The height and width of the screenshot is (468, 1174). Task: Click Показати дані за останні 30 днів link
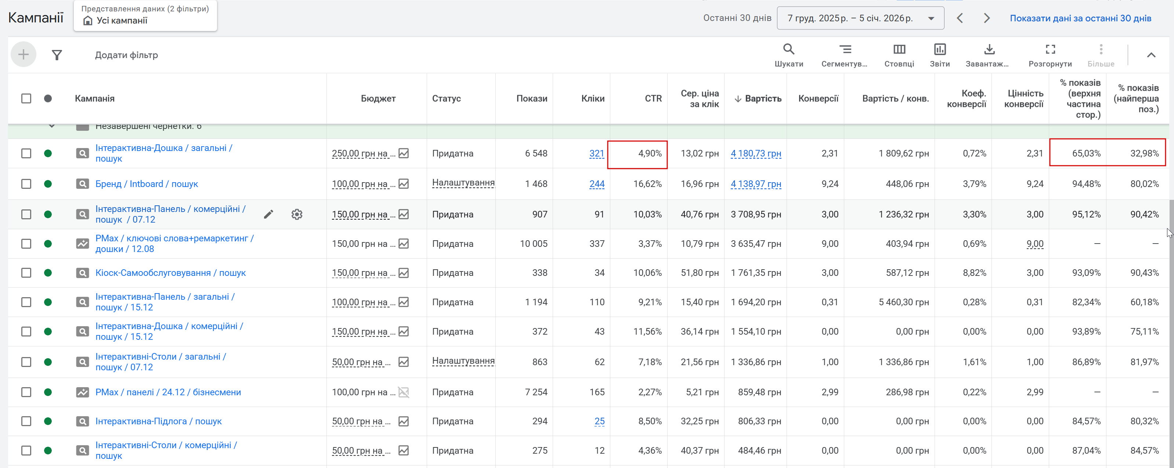click(x=1080, y=18)
